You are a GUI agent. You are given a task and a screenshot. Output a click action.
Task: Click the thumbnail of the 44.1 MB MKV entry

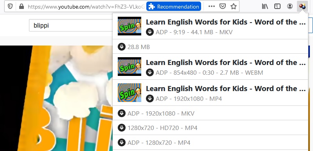[x=130, y=26]
